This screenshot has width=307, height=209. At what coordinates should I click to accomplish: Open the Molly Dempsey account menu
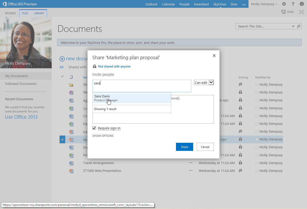(264, 4)
